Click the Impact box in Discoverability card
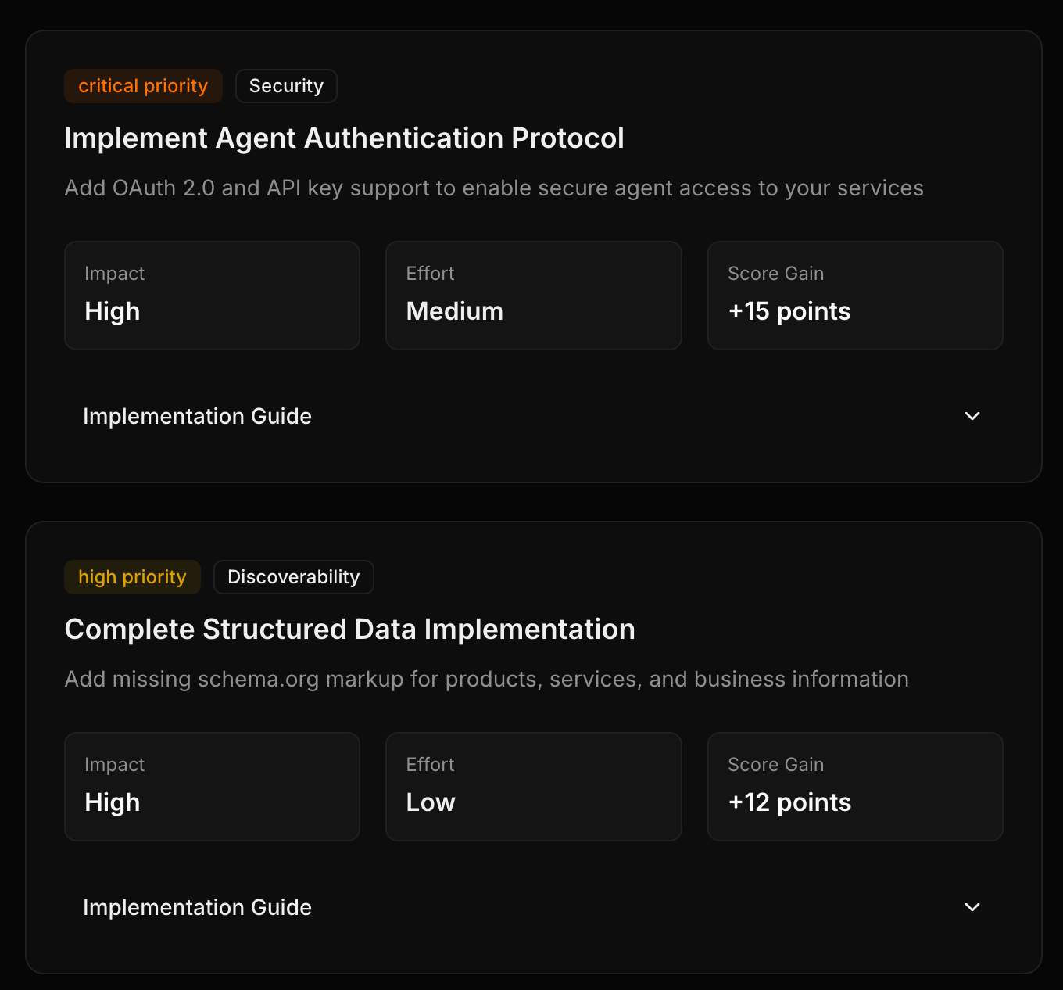The height and width of the screenshot is (990, 1063). click(x=212, y=787)
